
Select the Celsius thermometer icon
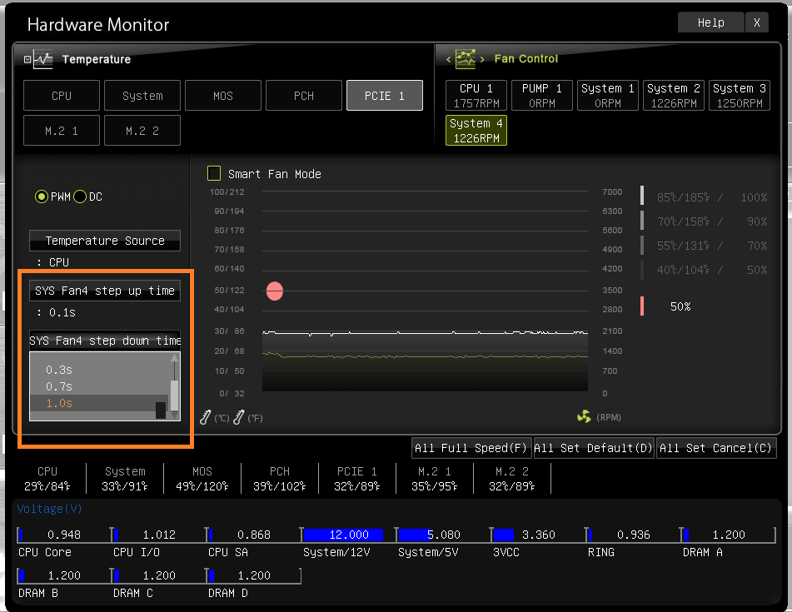tap(205, 417)
